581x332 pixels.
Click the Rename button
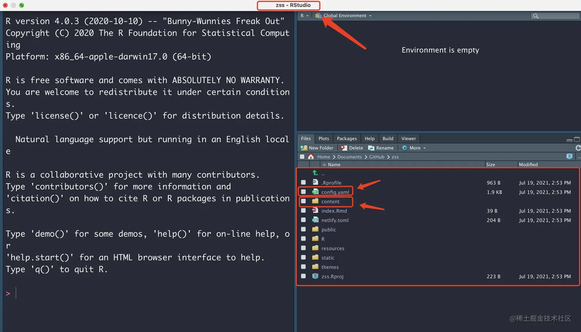[x=381, y=148]
